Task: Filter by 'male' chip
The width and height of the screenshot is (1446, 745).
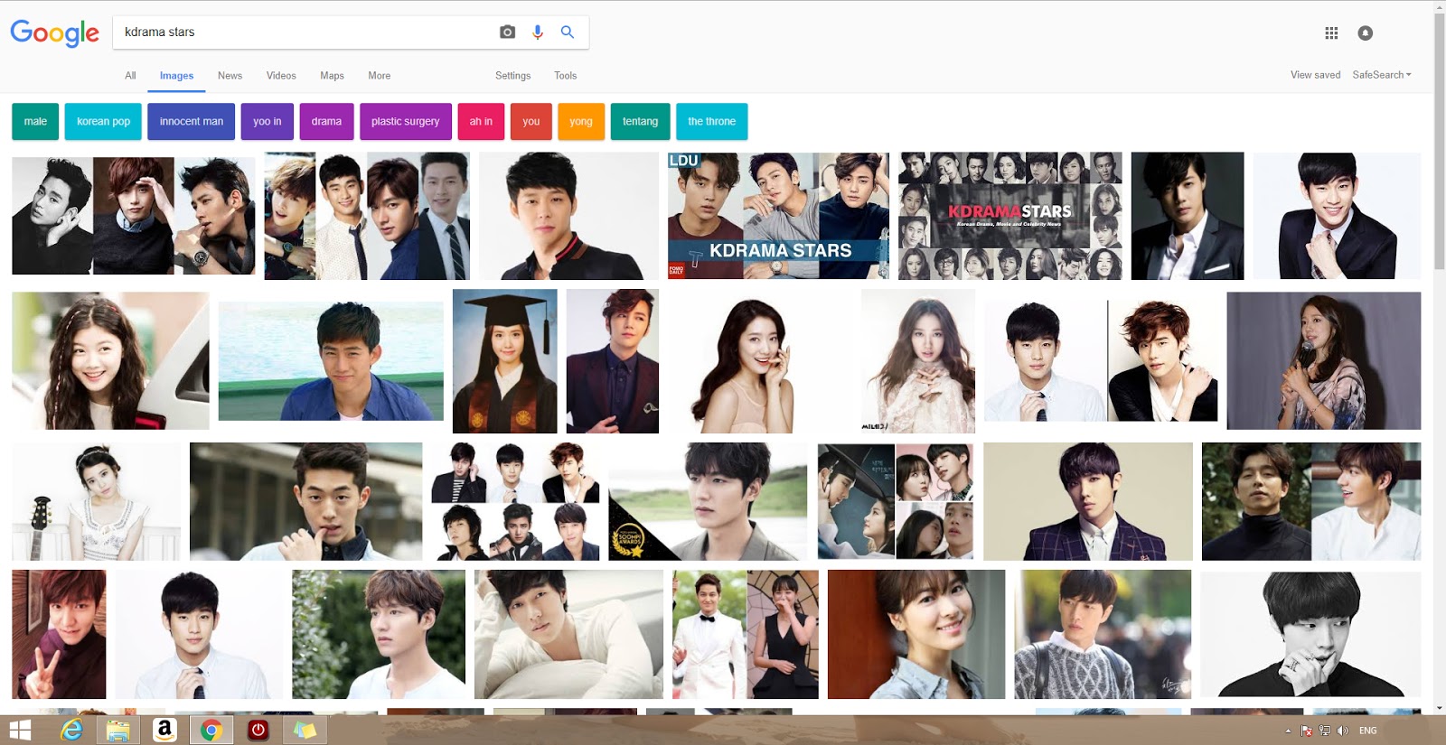Action: coord(35,121)
